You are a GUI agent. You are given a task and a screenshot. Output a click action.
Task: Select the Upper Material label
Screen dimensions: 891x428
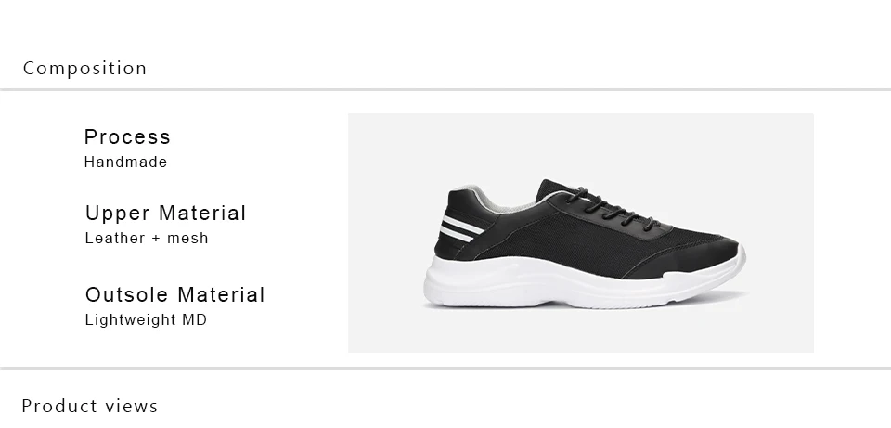tap(165, 214)
